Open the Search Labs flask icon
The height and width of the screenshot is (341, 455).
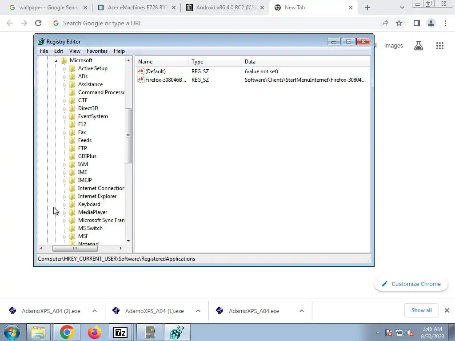[x=419, y=46]
